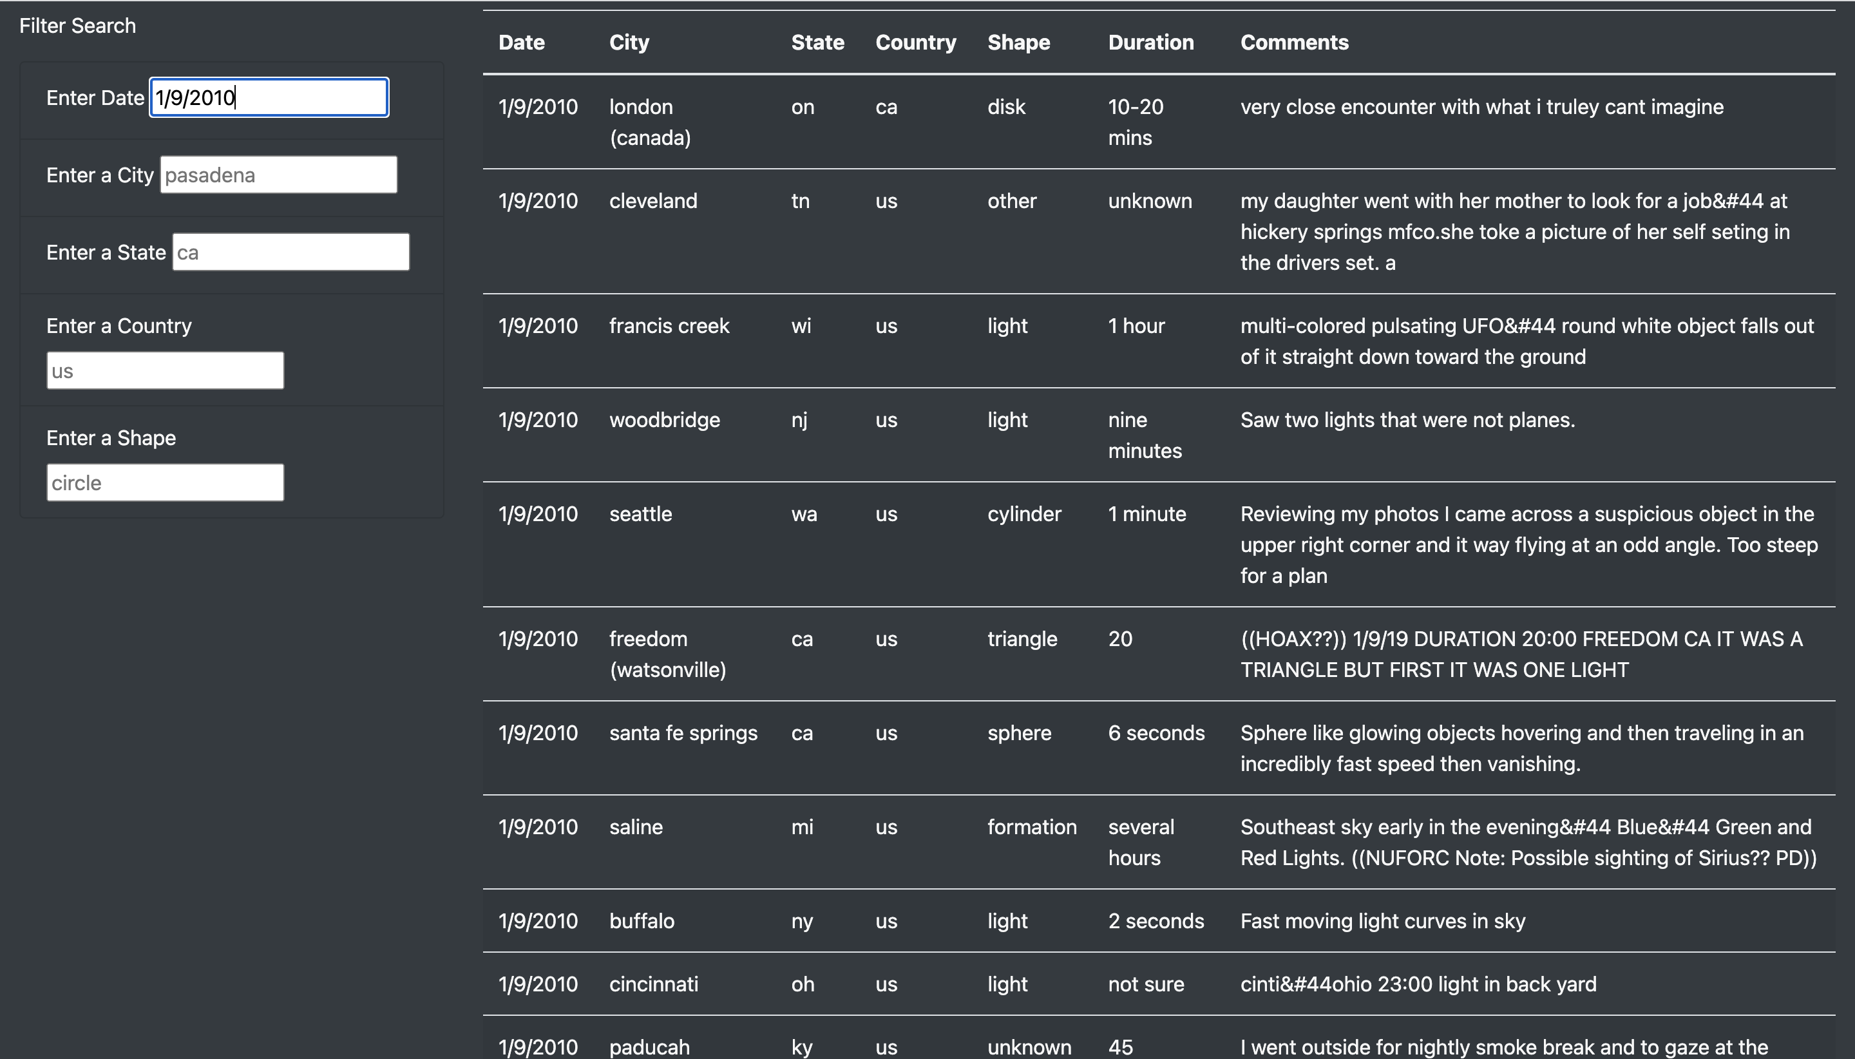Click the Duration column header

tap(1150, 42)
